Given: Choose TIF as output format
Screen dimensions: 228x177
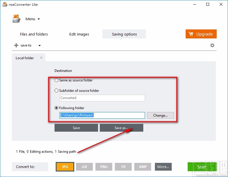Looking at the screenshot, I should point(123,167).
